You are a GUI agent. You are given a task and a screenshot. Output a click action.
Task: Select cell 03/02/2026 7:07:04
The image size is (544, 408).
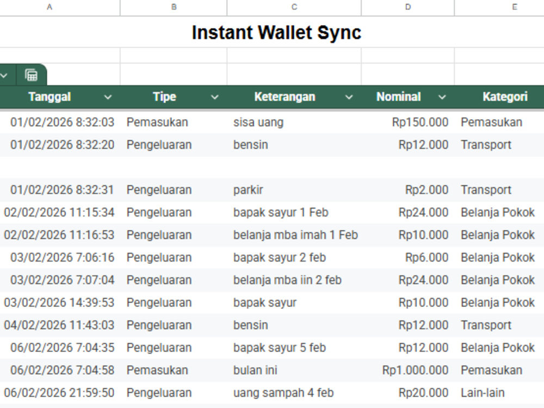point(60,280)
